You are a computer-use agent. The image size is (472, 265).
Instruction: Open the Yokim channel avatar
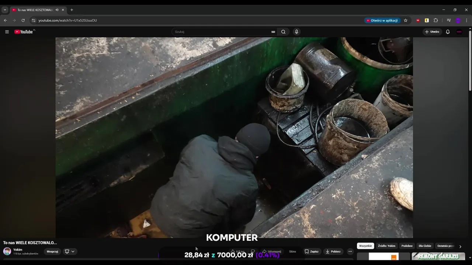(7, 251)
